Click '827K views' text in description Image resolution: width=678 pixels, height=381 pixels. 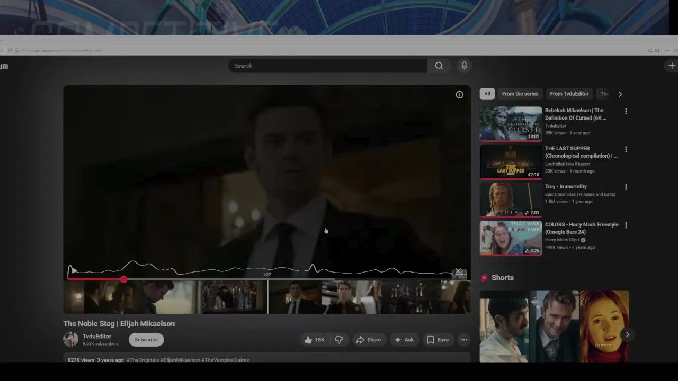pos(81,360)
